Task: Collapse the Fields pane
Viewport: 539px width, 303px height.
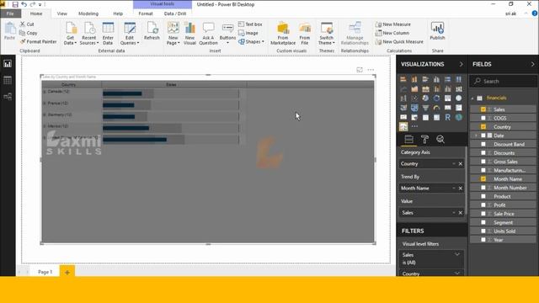Action: (x=533, y=64)
